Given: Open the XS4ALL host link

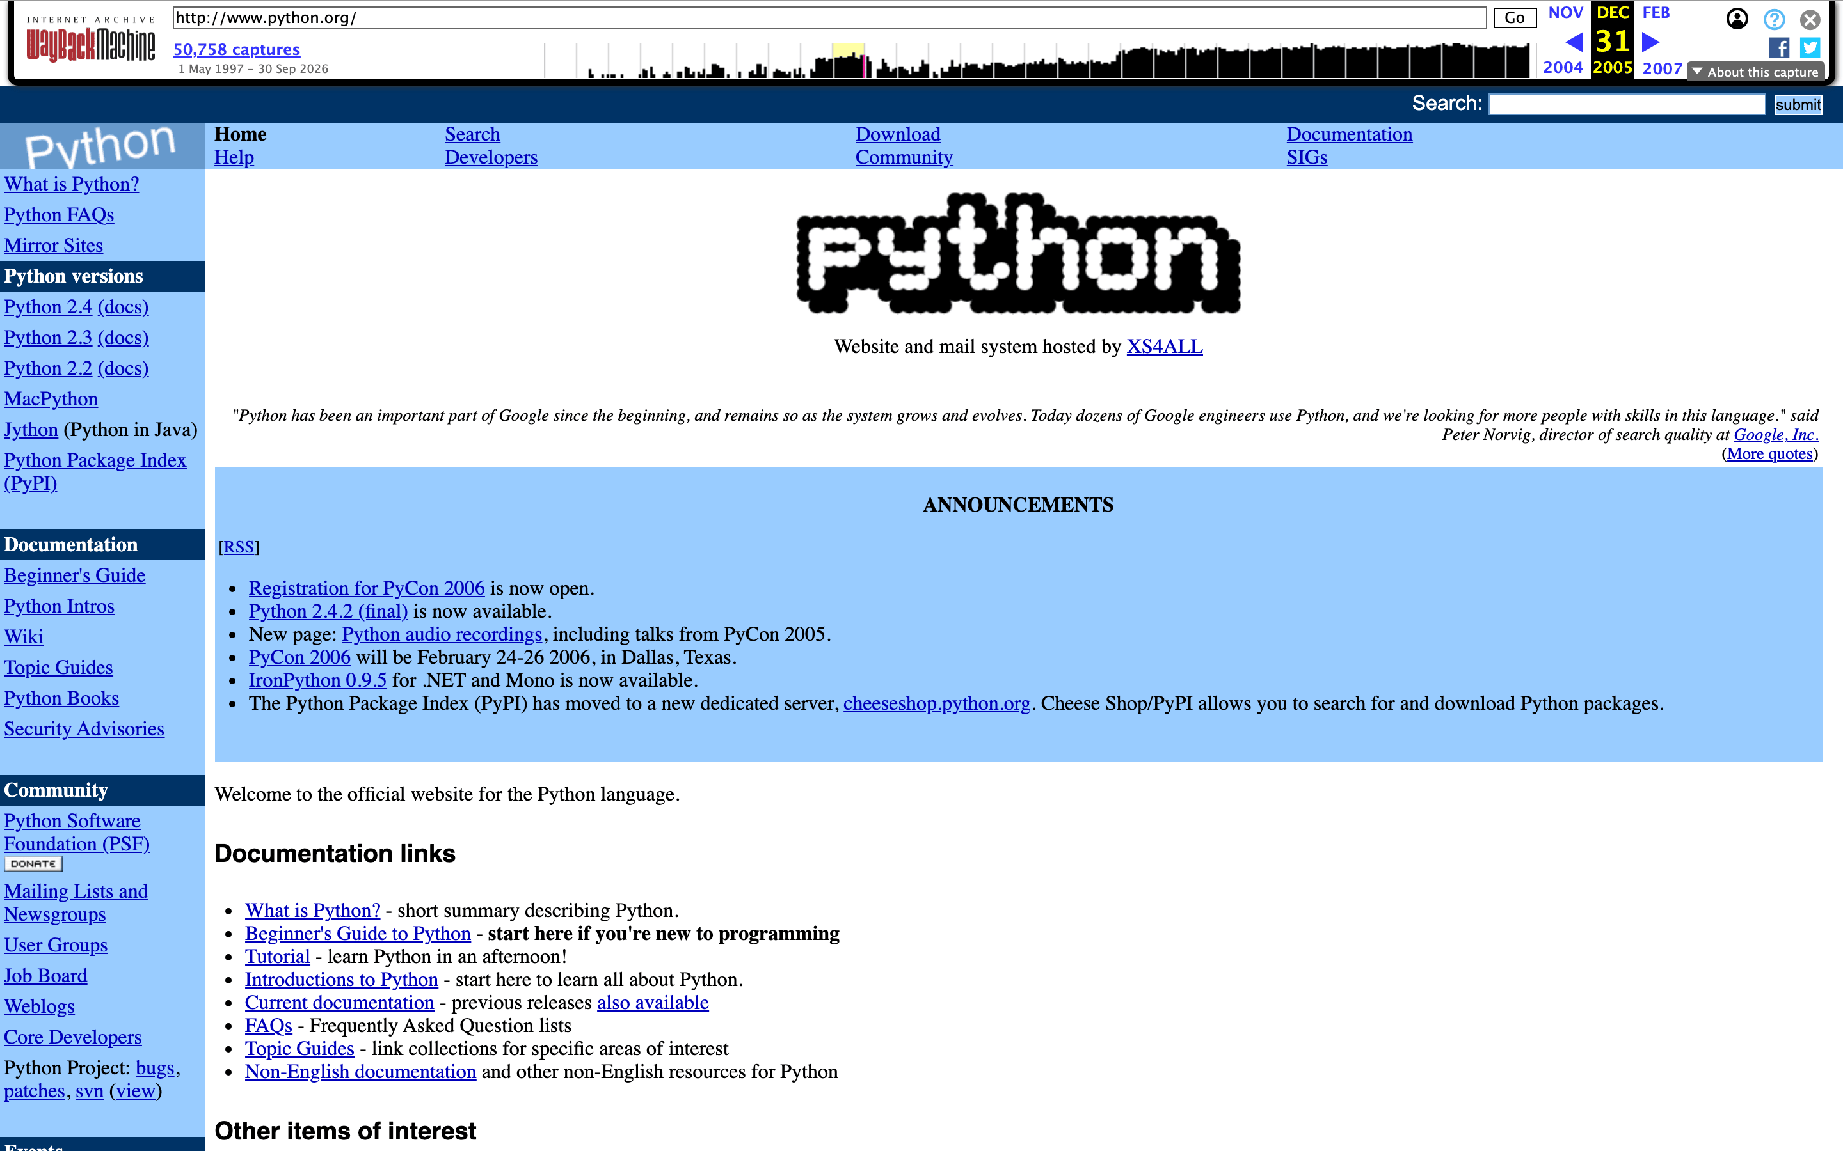Looking at the screenshot, I should coord(1165,347).
